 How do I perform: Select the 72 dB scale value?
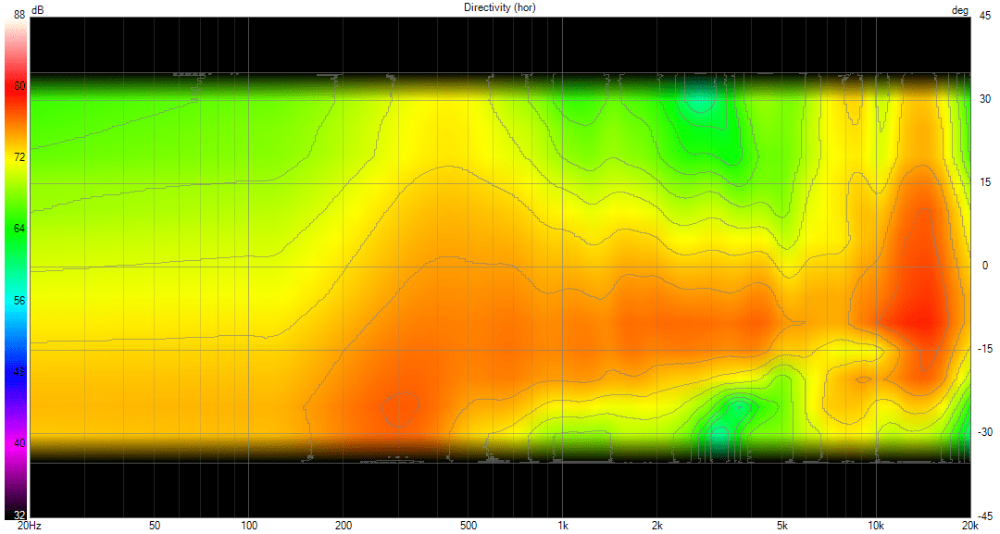click(19, 157)
